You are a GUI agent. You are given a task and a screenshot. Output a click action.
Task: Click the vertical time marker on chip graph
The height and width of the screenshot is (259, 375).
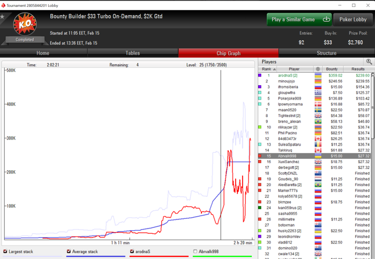tap(221, 155)
